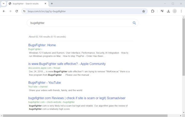The image size is (185, 117).
Task: Click the vertical scrollbar thumb
Action: click(x=183, y=47)
